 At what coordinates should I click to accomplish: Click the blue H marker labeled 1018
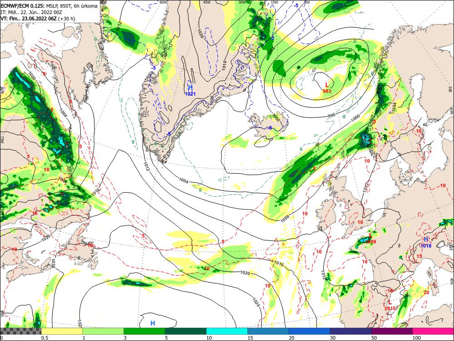(426, 239)
